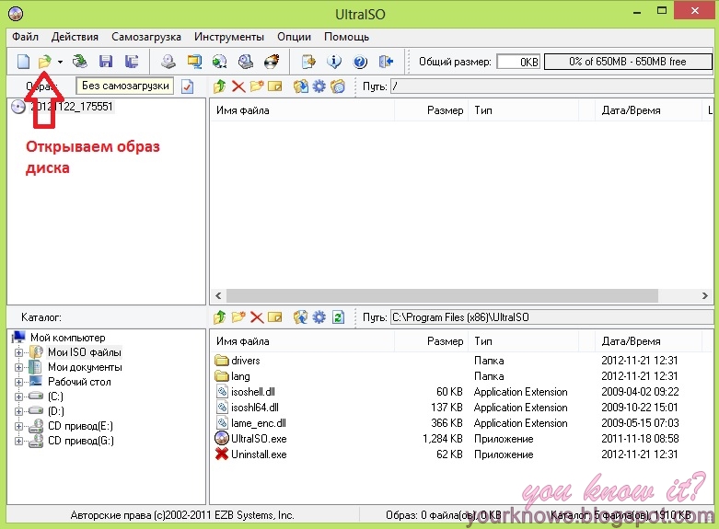Click the New folder icon in image toolbar
The width and height of the screenshot is (719, 529).
[x=257, y=86]
